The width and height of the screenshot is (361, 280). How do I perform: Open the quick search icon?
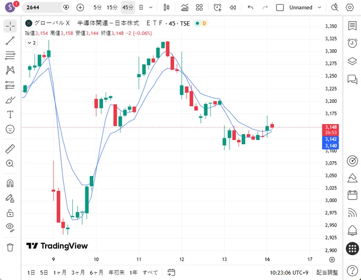coord(335,7)
